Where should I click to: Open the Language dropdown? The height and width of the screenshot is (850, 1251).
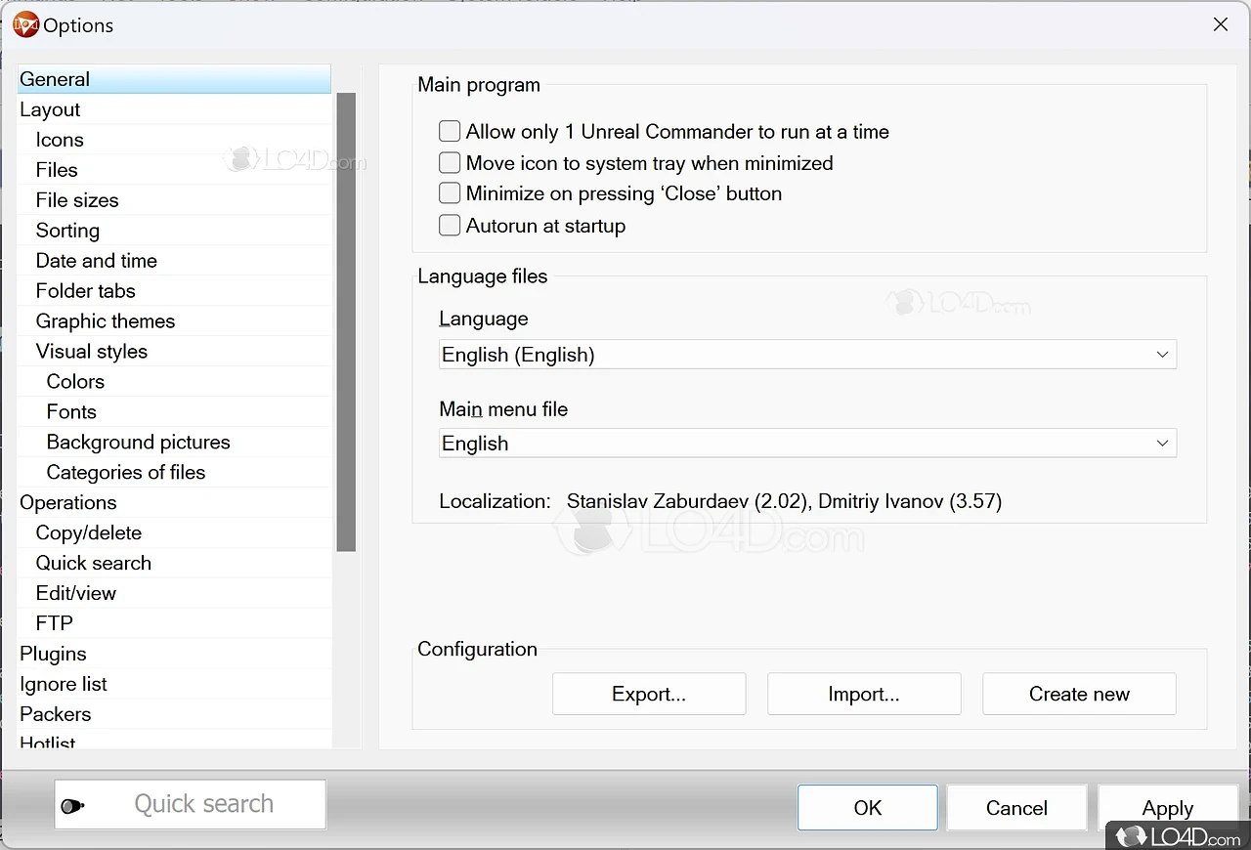(x=807, y=355)
